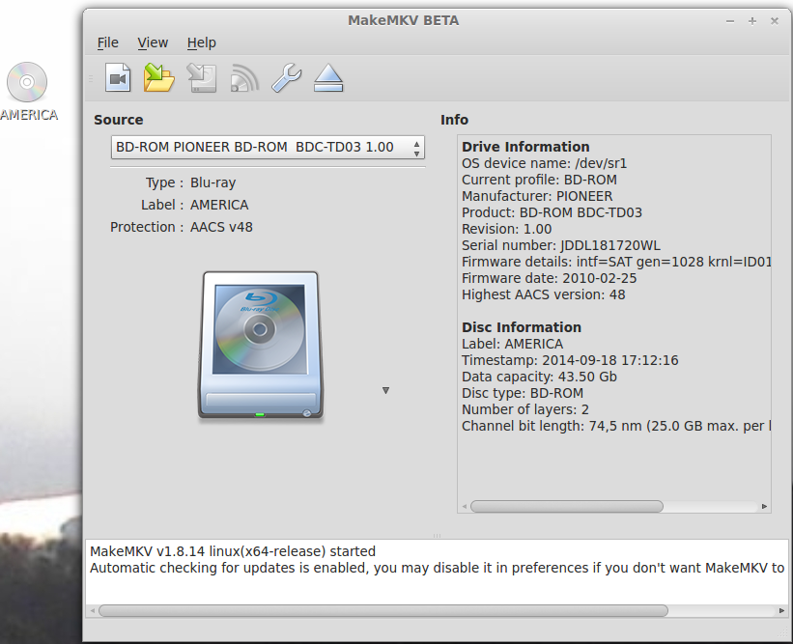Click the MakeMKV v1.8.14 started log line
The width and height of the screenshot is (793, 644).
pos(233,551)
